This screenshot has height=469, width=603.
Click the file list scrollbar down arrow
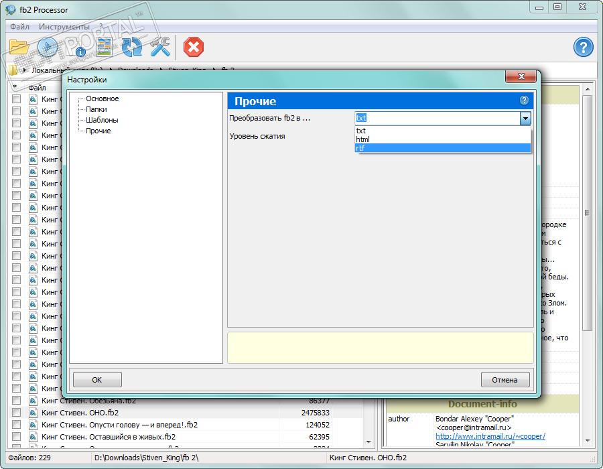pyautogui.click(x=368, y=442)
